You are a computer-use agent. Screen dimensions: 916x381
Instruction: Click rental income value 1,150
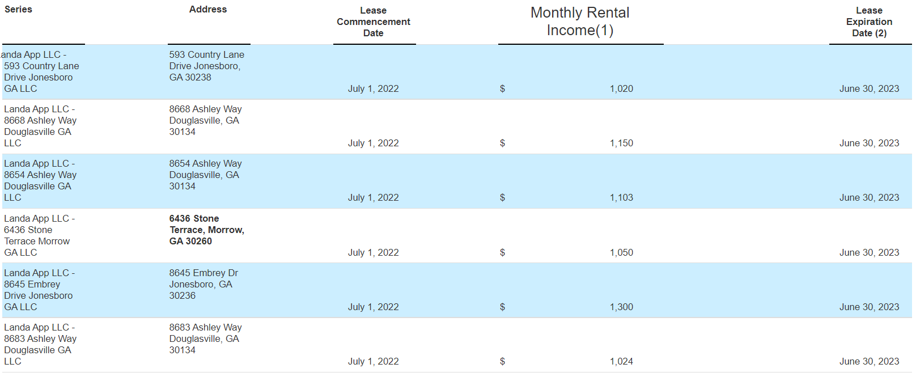pyautogui.click(x=621, y=143)
